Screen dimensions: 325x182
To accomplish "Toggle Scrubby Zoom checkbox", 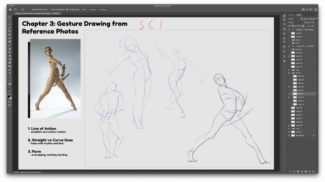I will [x=67, y=9].
